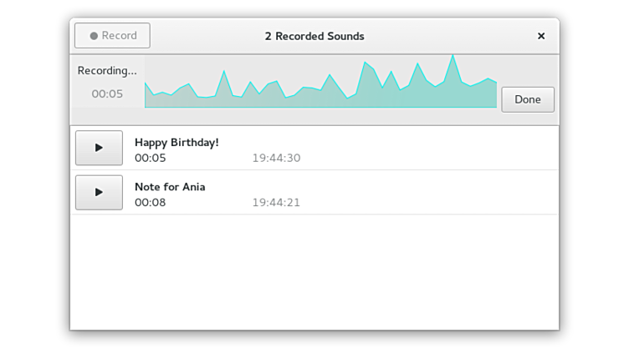Click the Recording... status label
This screenshot has height=353, width=629.
pos(107,71)
